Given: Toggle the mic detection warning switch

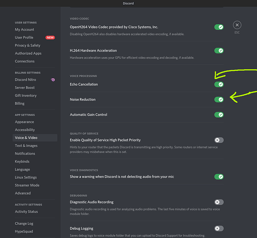Looking at the screenshot, I should pos(219,177).
